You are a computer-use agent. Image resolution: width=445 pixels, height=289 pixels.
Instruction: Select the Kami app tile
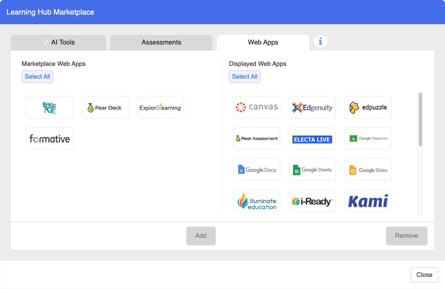[x=368, y=201]
